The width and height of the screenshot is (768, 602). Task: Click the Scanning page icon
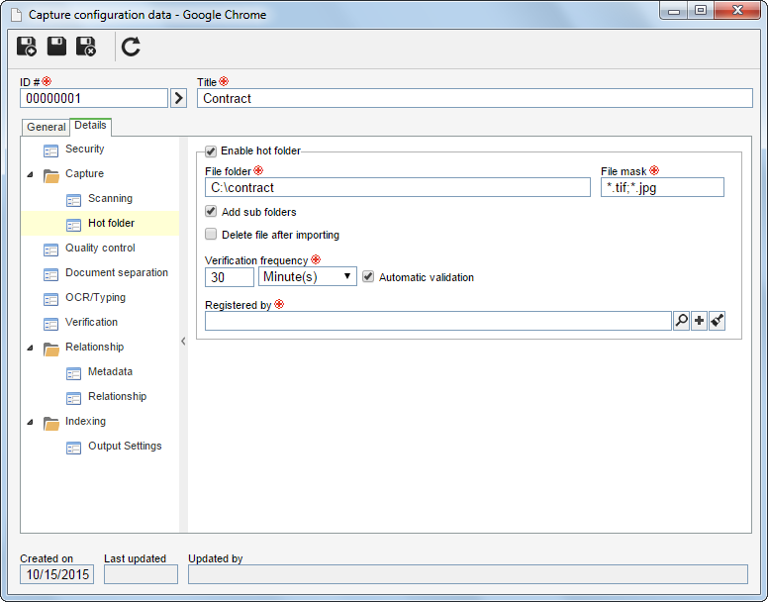point(73,200)
